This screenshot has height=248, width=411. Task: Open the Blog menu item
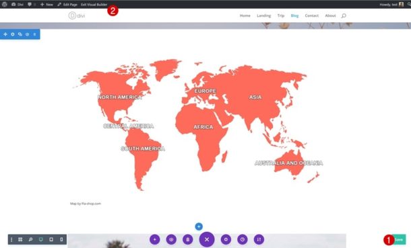coord(294,15)
